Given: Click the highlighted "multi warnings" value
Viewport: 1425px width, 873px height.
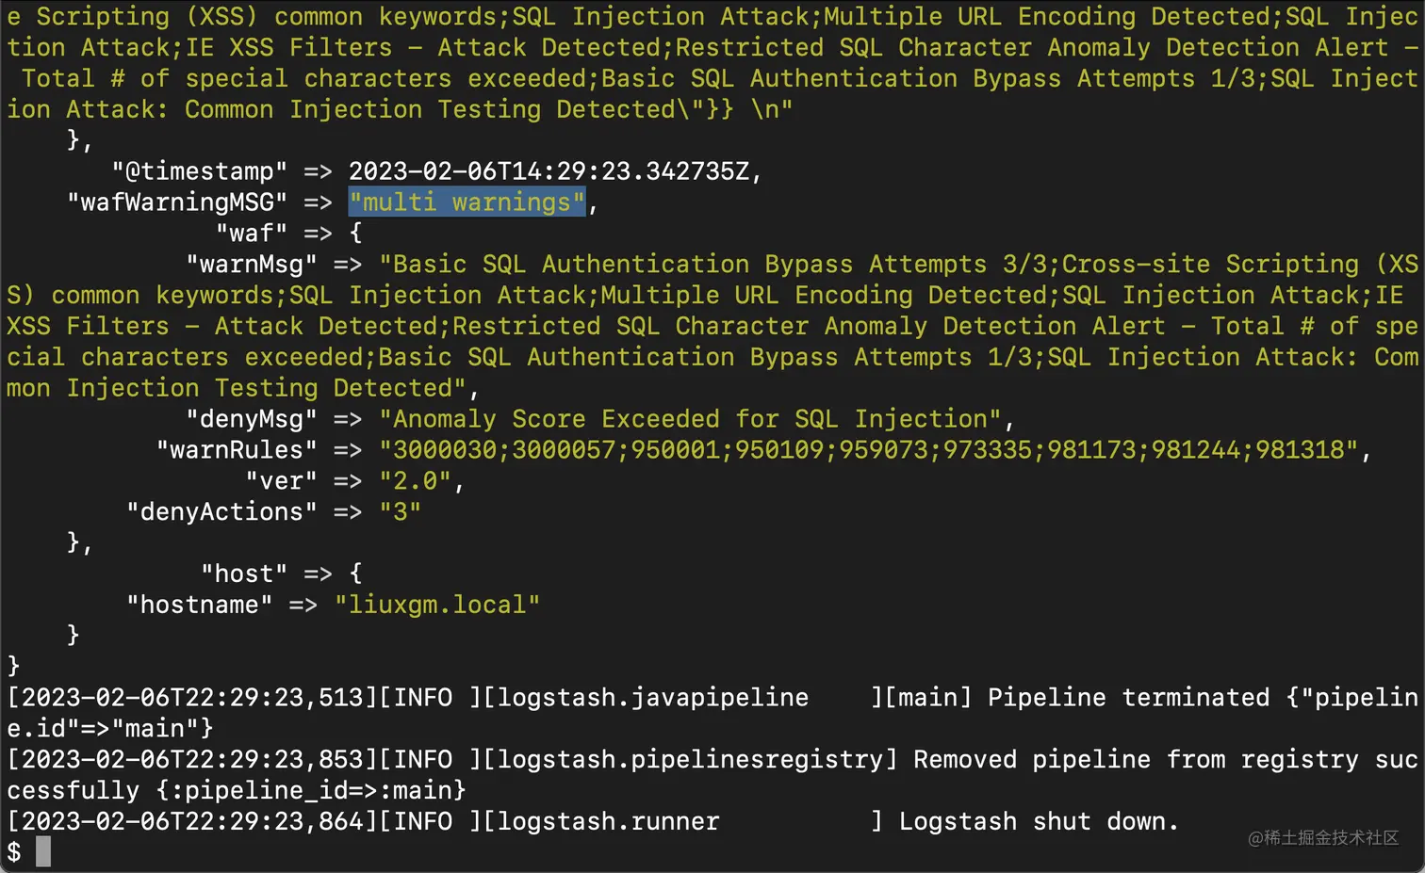Looking at the screenshot, I should coord(467,202).
